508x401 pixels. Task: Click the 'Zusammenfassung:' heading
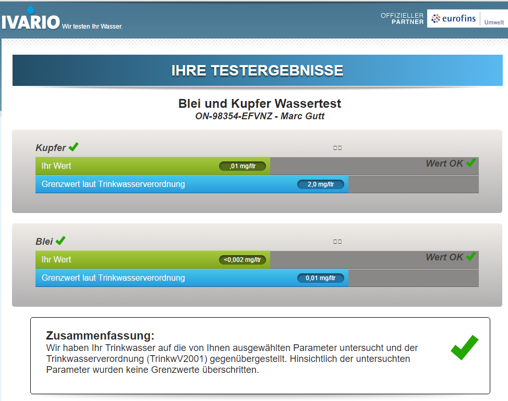[100, 336]
